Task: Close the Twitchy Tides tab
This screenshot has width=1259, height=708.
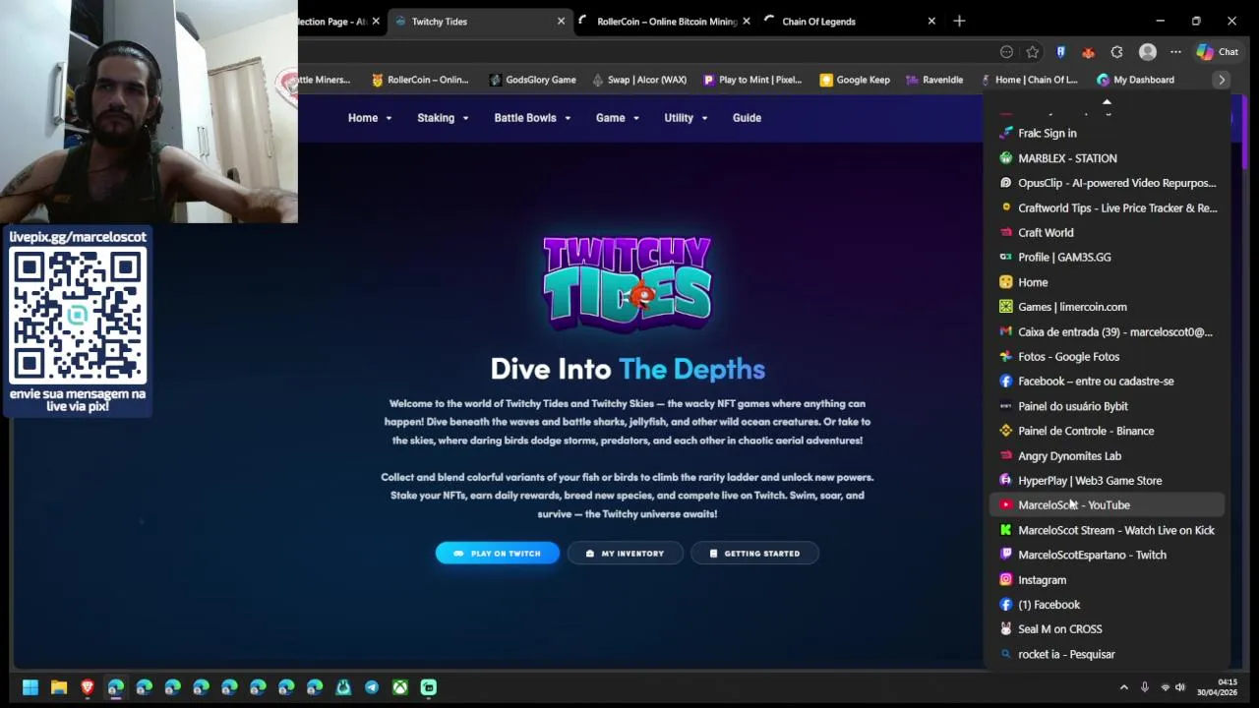Action: [x=561, y=21]
